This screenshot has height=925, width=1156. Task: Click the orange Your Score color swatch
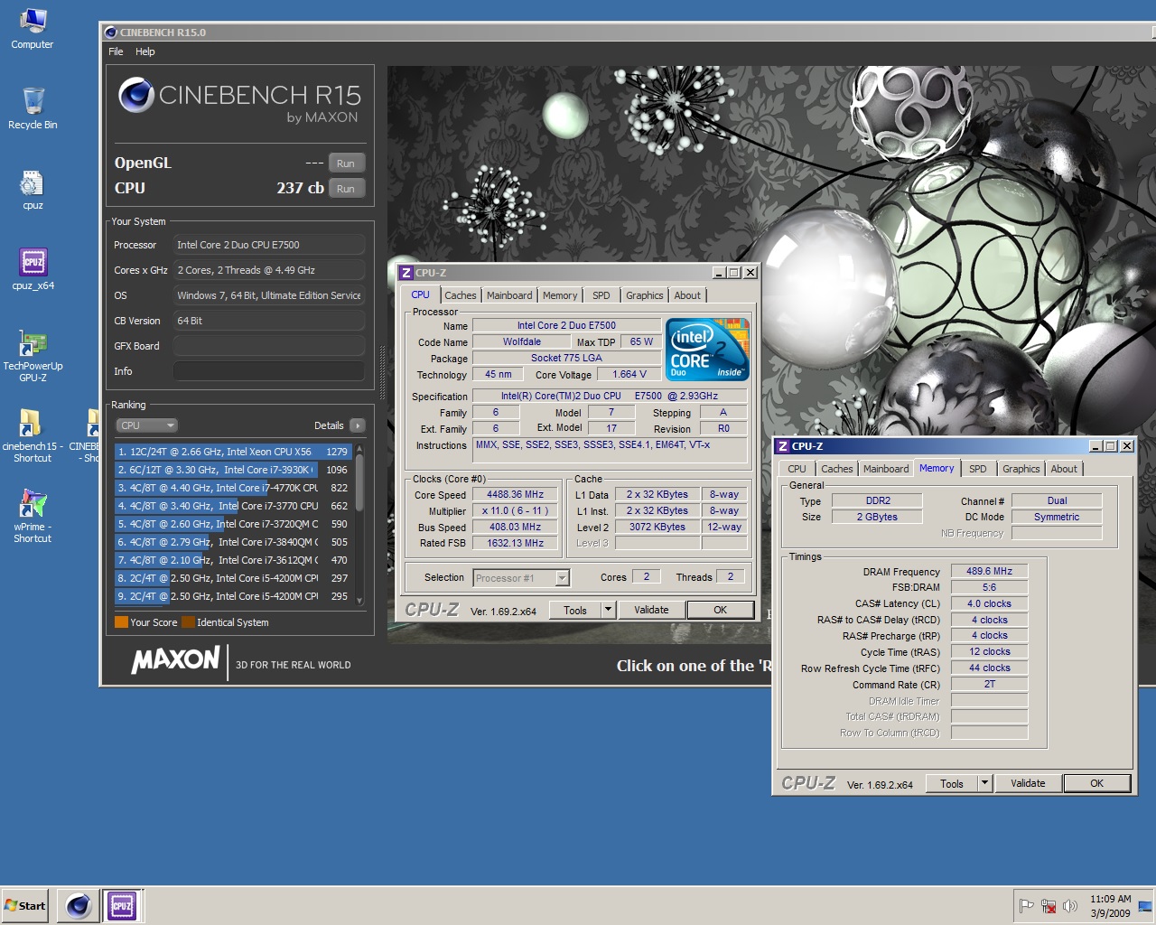tap(121, 622)
